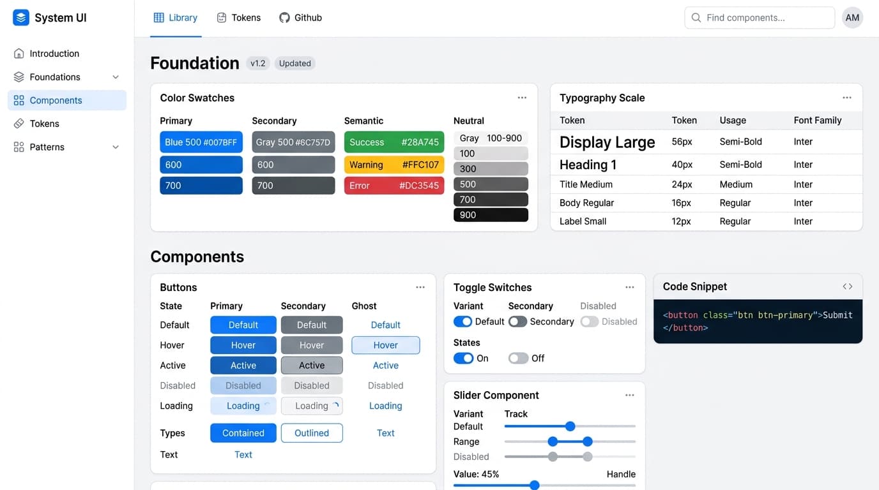879x490 pixels.
Task: Turn off the On state switch
Action: tap(463, 359)
